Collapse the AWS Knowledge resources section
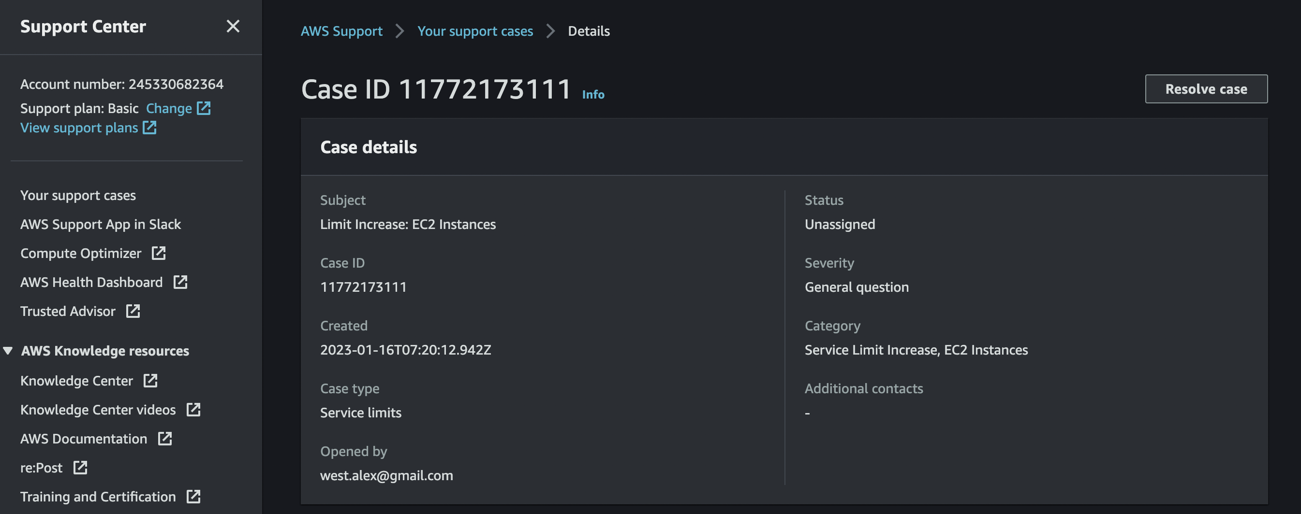The width and height of the screenshot is (1301, 514). (7, 351)
